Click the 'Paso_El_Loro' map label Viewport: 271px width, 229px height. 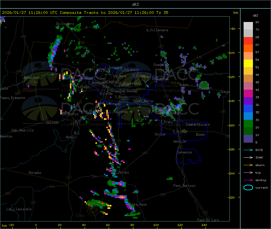208,220
